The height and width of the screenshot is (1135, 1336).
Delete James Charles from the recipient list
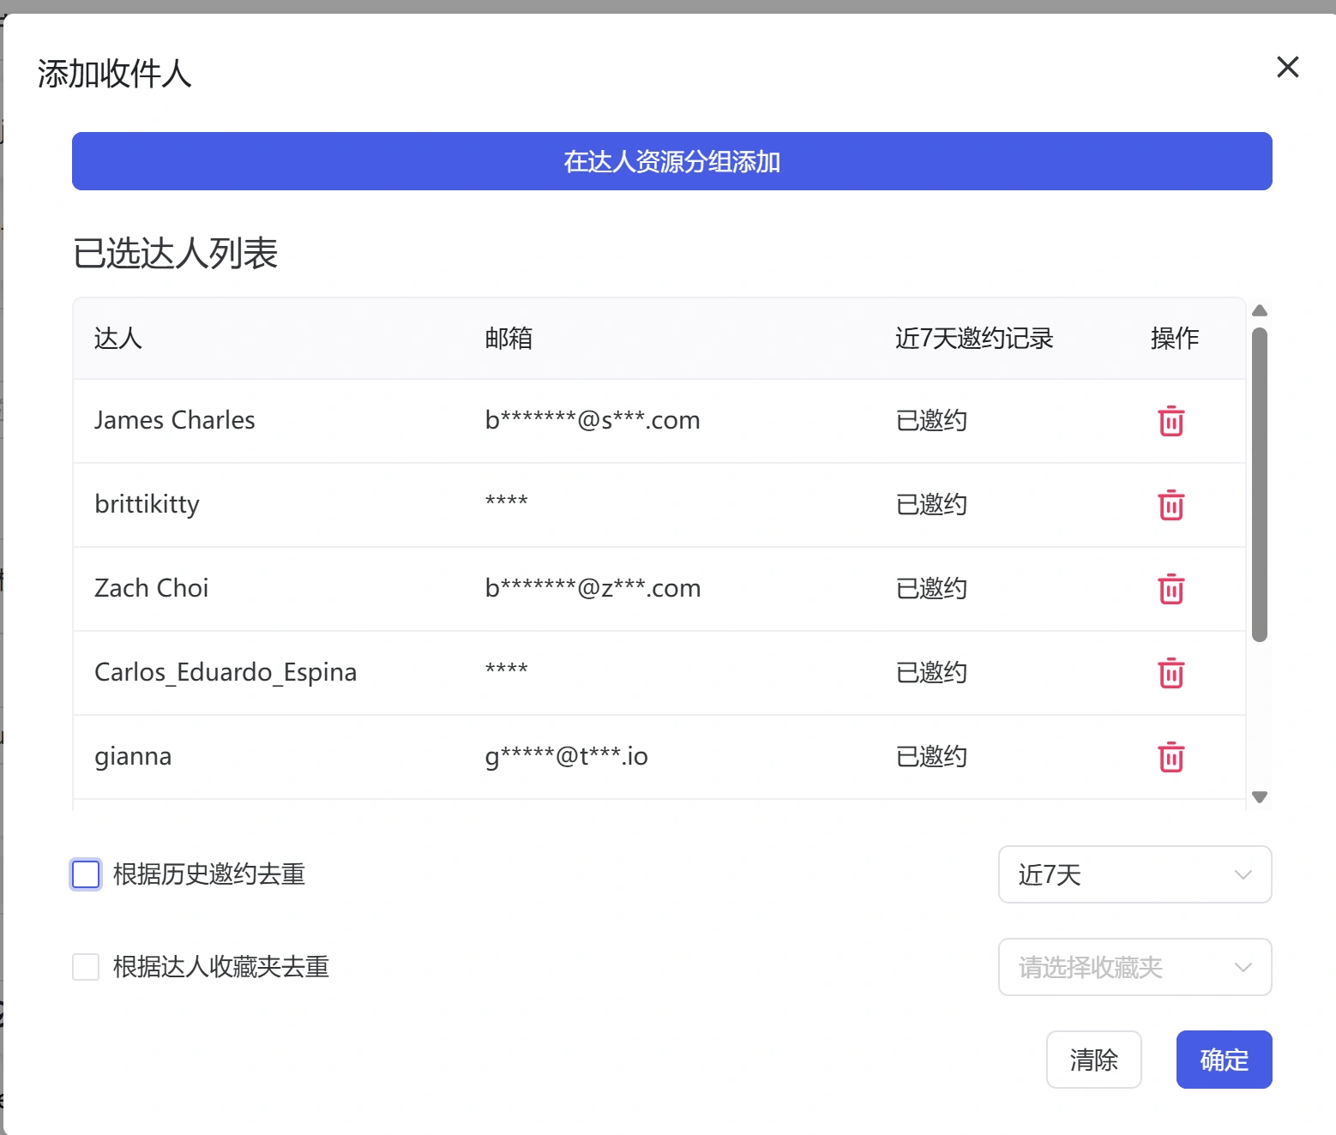(x=1171, y=421)
